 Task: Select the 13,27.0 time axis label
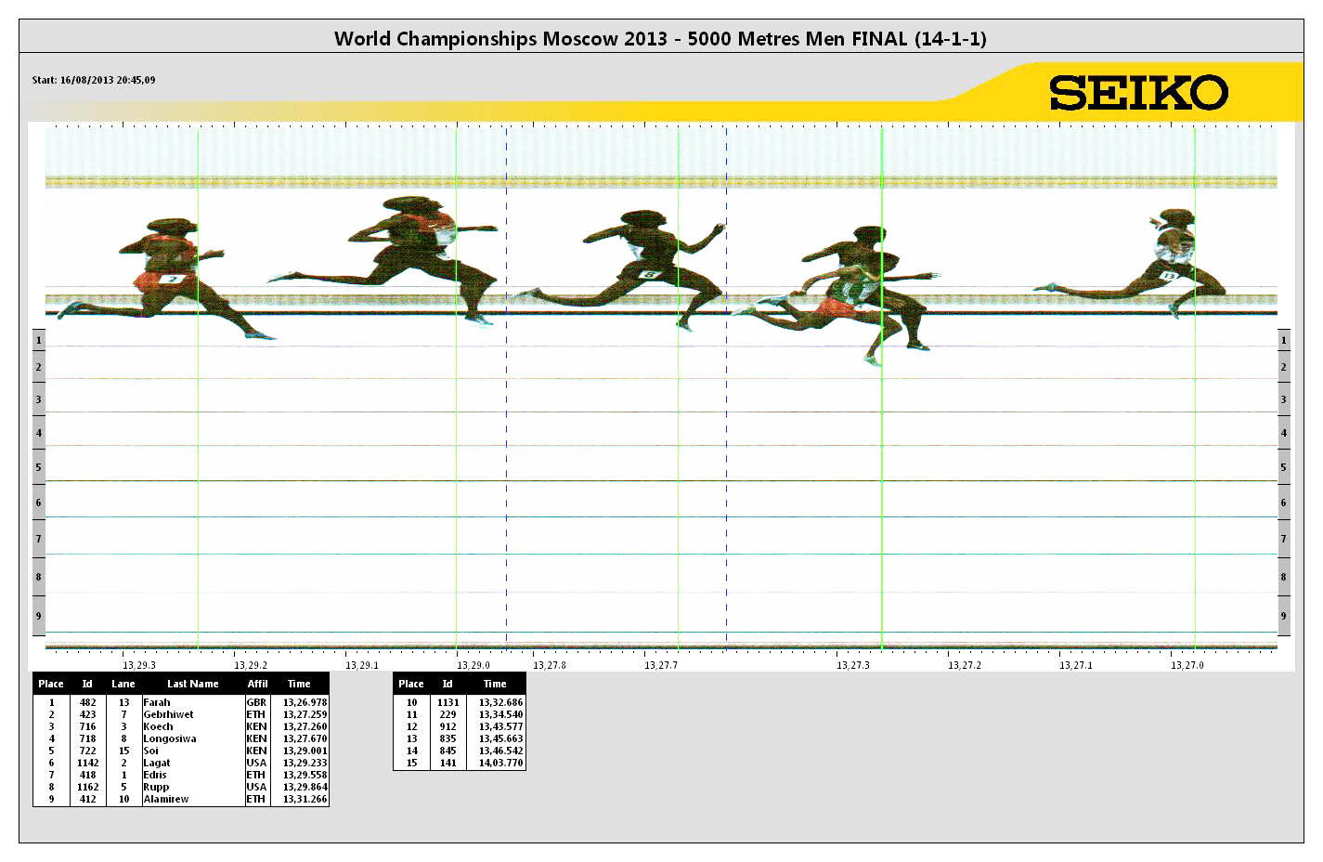tap(1187, 665)
